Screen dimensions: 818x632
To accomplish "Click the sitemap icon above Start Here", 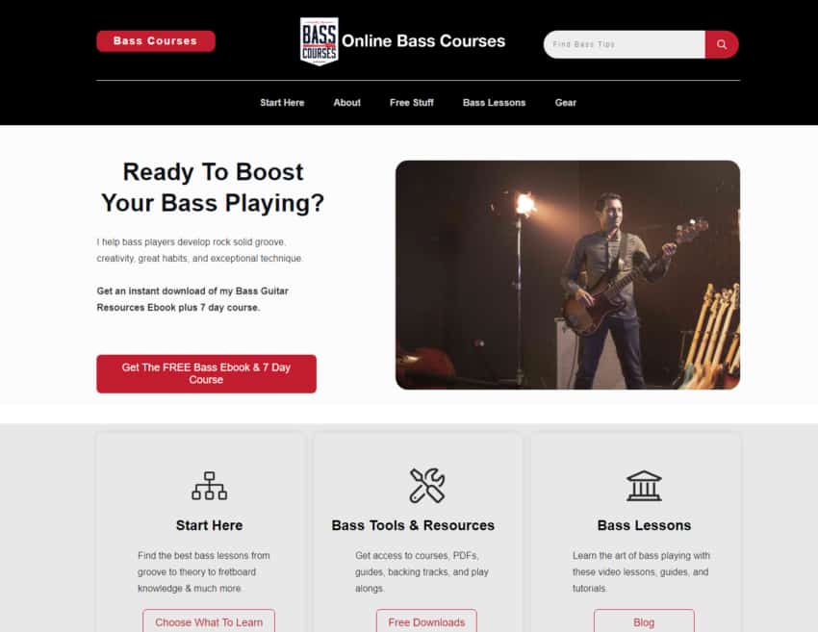I will click(x=209, y=486).
